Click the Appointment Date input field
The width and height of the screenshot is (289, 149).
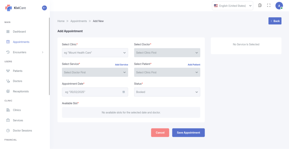(x=92, y=92)
